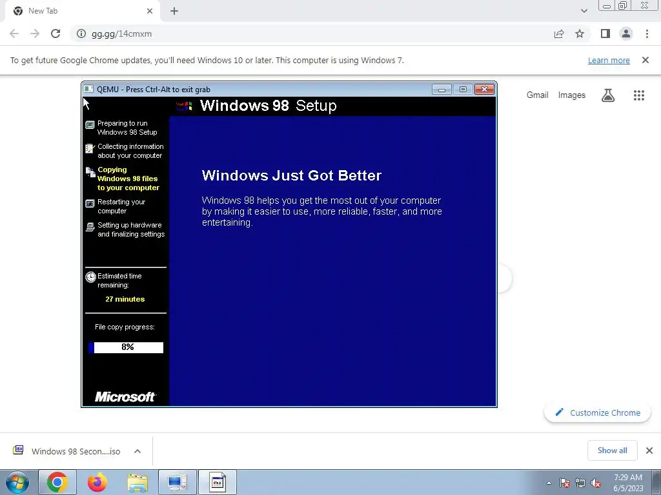View site information icon in address bar
Screen dimensions: 661x495
[81, 34]
